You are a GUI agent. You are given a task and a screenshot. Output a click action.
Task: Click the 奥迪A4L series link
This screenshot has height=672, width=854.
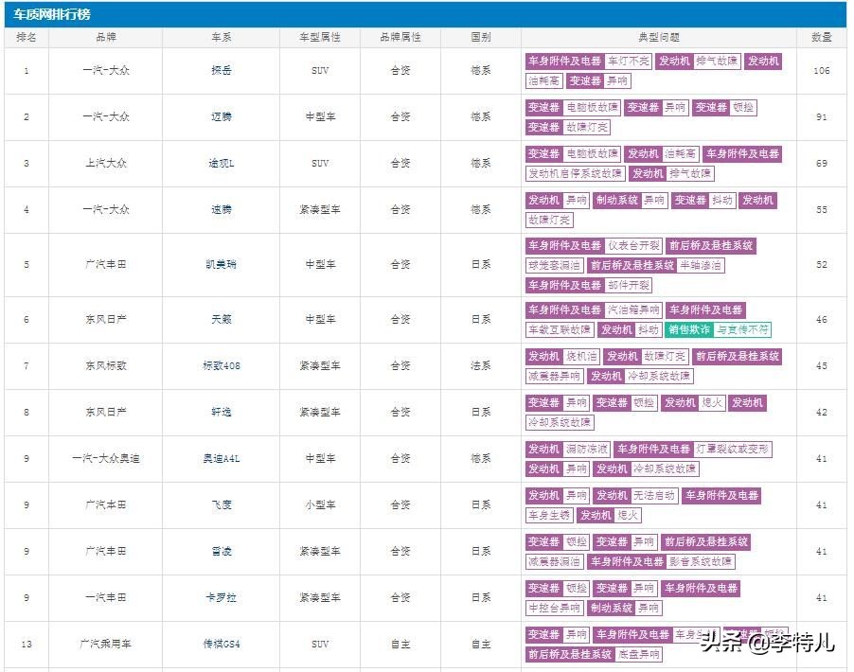[x=222, y=458]
